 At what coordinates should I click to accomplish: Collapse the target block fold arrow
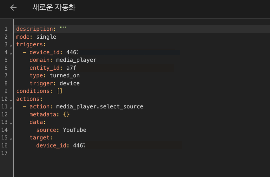[11, 138]
